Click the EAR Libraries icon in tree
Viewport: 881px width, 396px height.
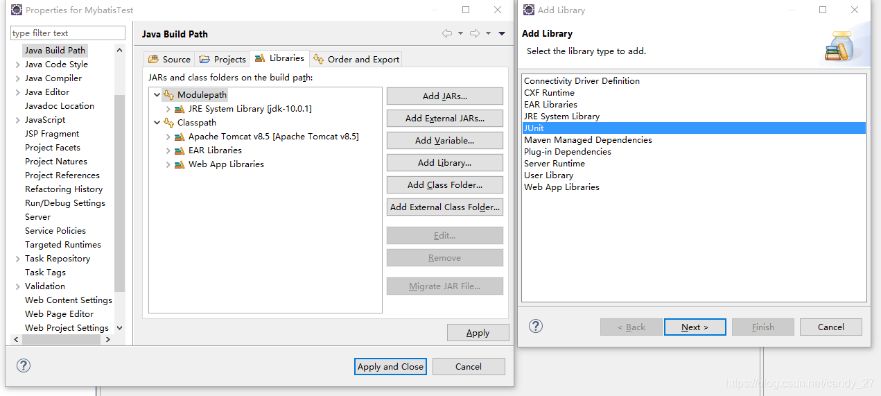pyautogui.click(x=180, y=150)
